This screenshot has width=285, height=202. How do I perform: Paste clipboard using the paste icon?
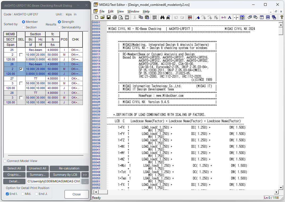point(147,17)
